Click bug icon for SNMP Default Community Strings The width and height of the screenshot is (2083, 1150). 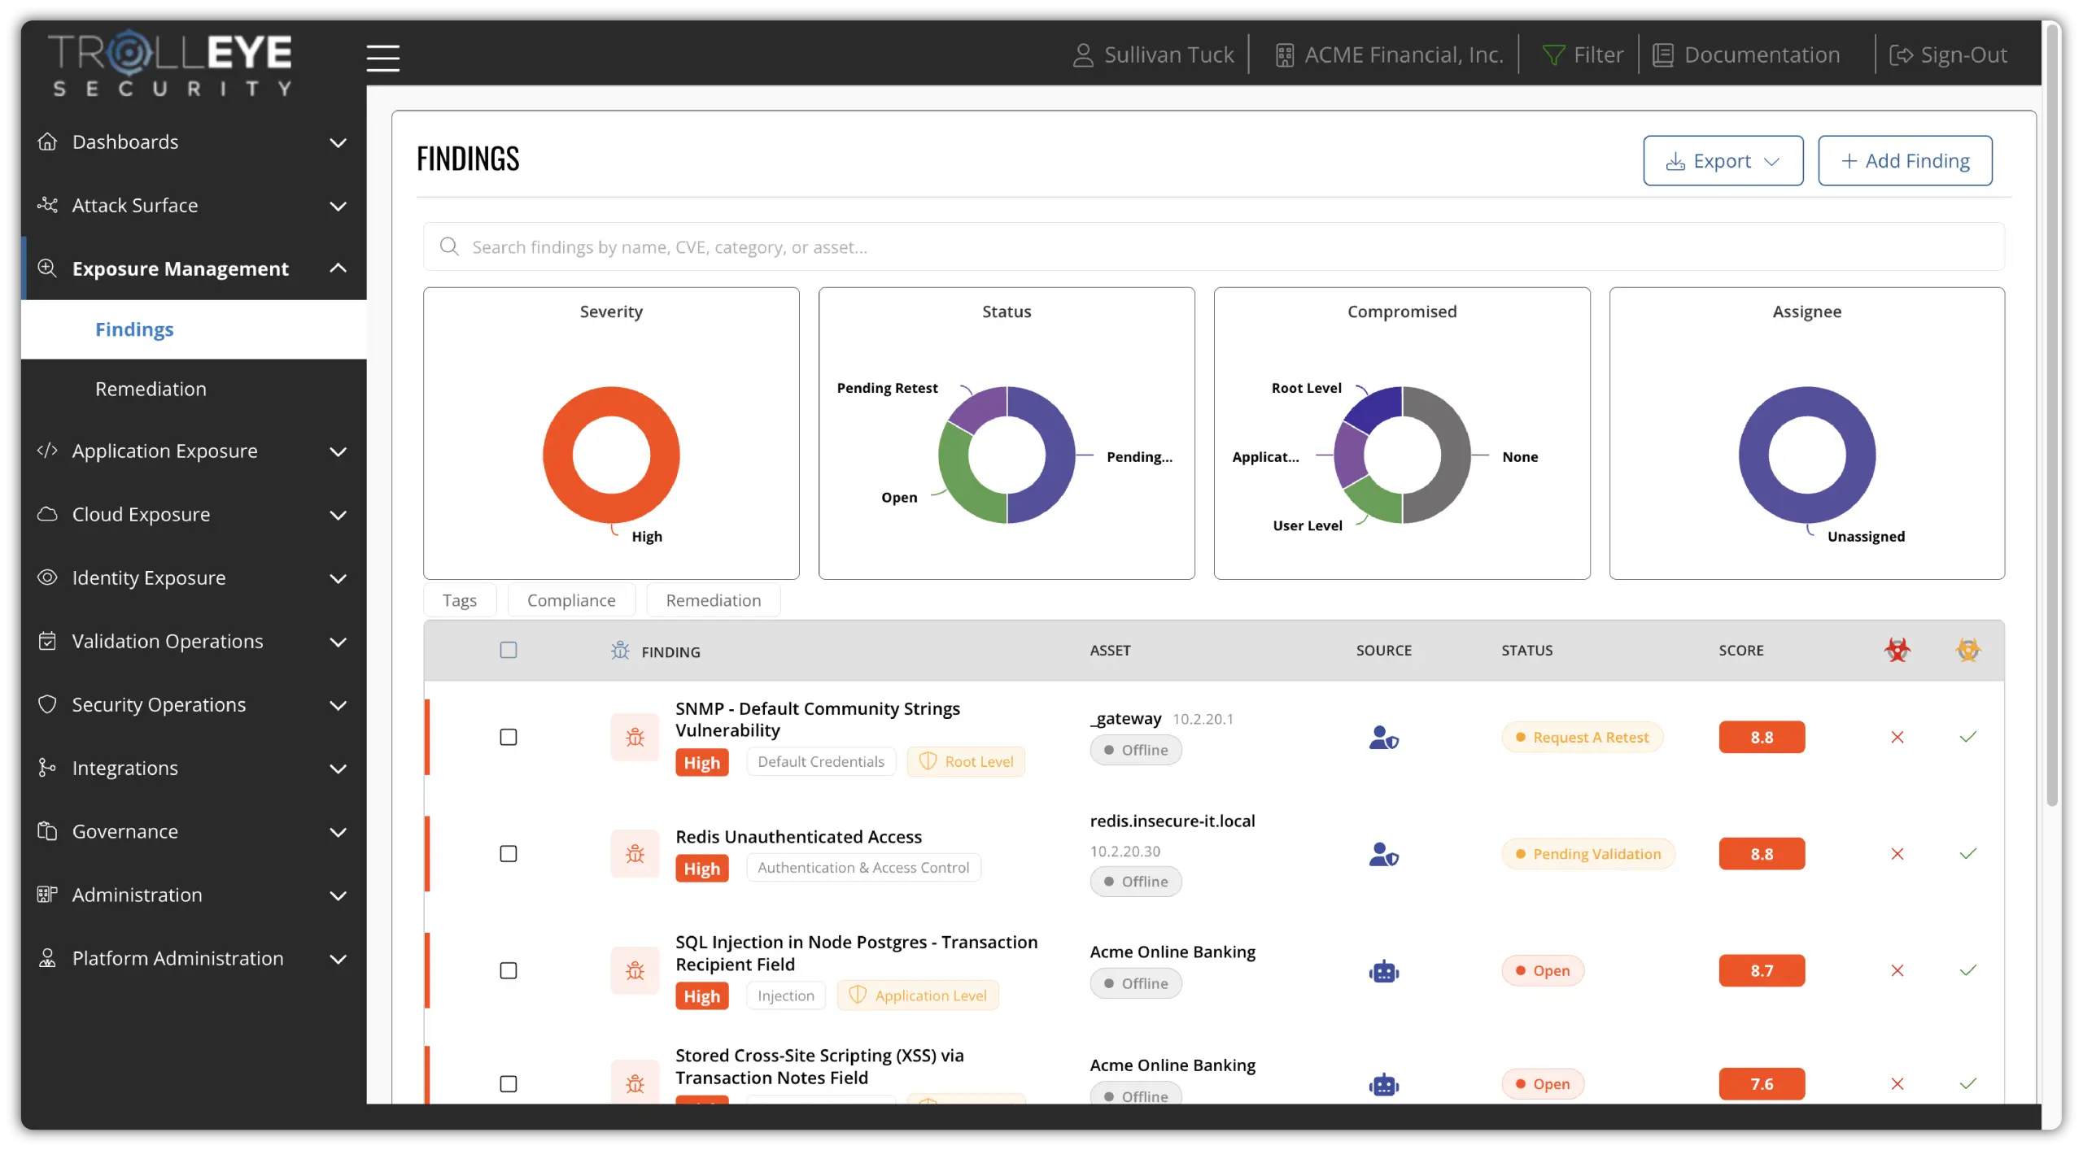point(635,737)
